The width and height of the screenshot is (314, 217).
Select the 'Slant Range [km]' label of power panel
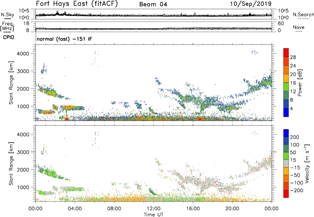tap(11, 83)
